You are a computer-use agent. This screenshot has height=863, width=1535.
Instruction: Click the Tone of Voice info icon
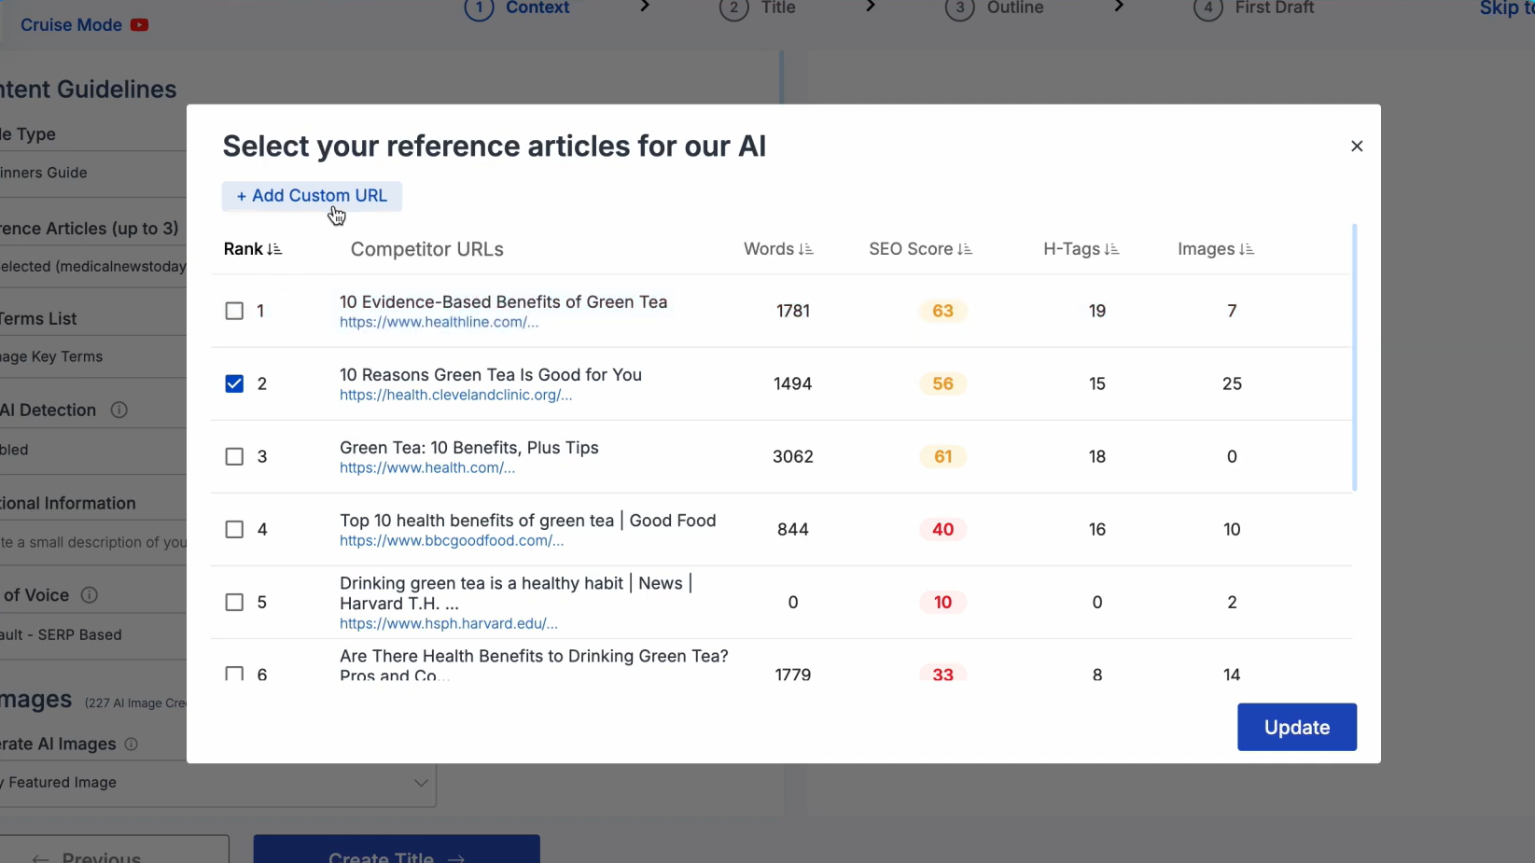90,595
